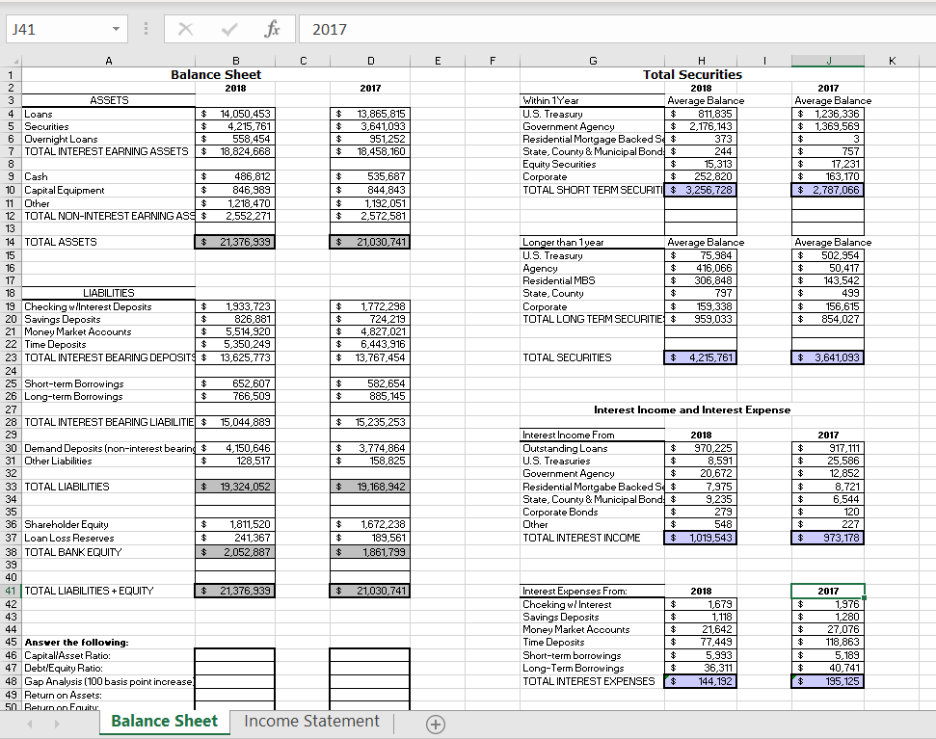
Task: Select cell containing TOTAL SECURITIES 4,215,761
Action: (701, 356)
